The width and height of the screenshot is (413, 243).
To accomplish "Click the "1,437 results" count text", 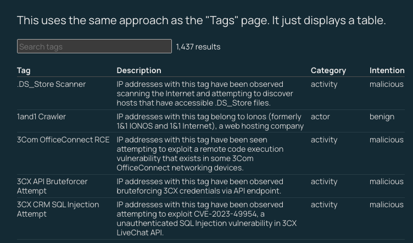I will (198, 47).
